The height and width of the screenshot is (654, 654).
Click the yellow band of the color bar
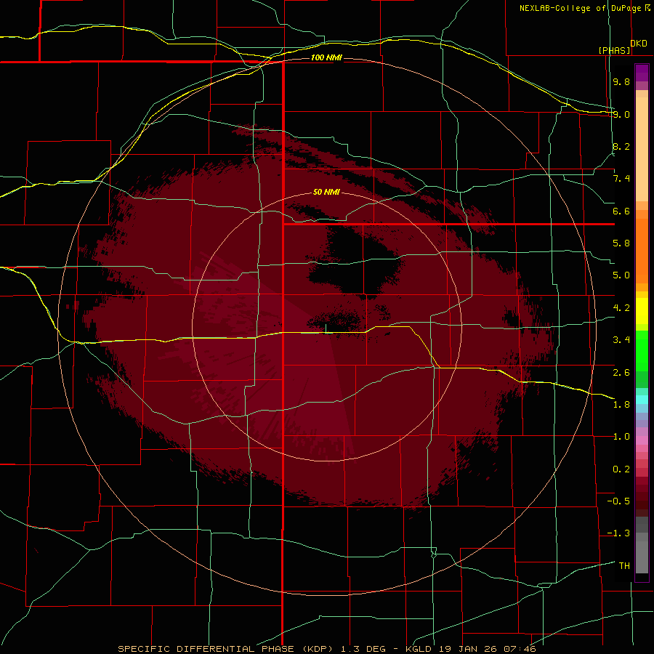click(x=642, y=311)
